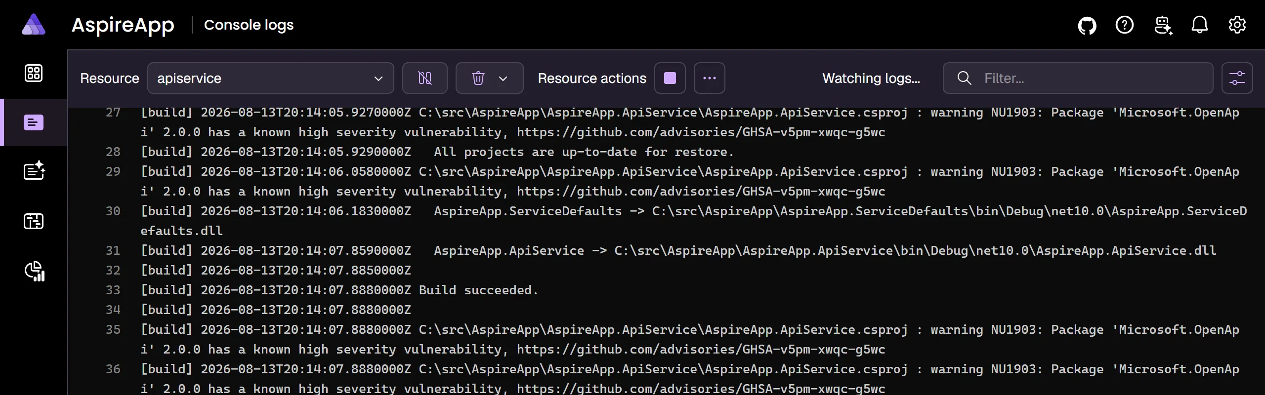Open Metrics sidebar icon
The width and height of the screenshot is (1265, 395).
click(x=35, y=271)
